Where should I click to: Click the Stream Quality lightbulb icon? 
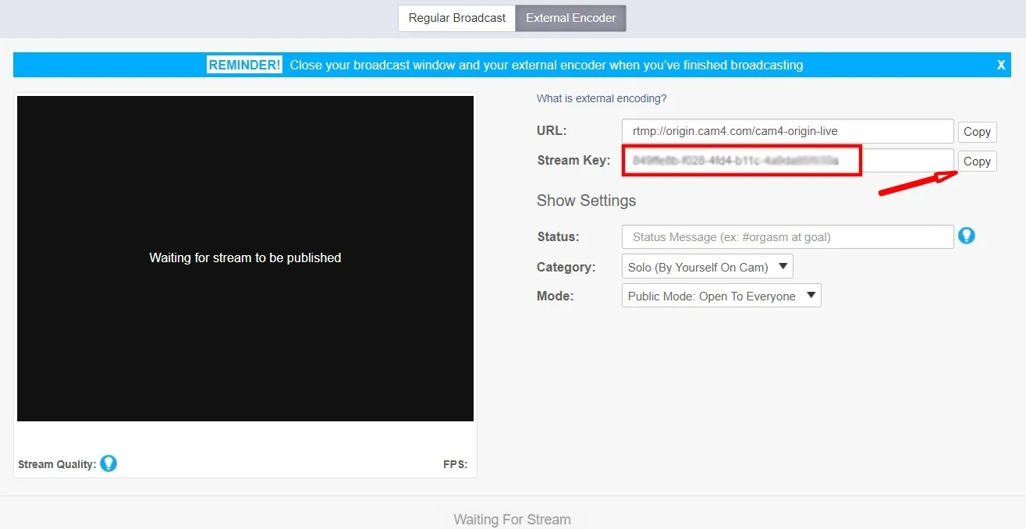point(108,463)
